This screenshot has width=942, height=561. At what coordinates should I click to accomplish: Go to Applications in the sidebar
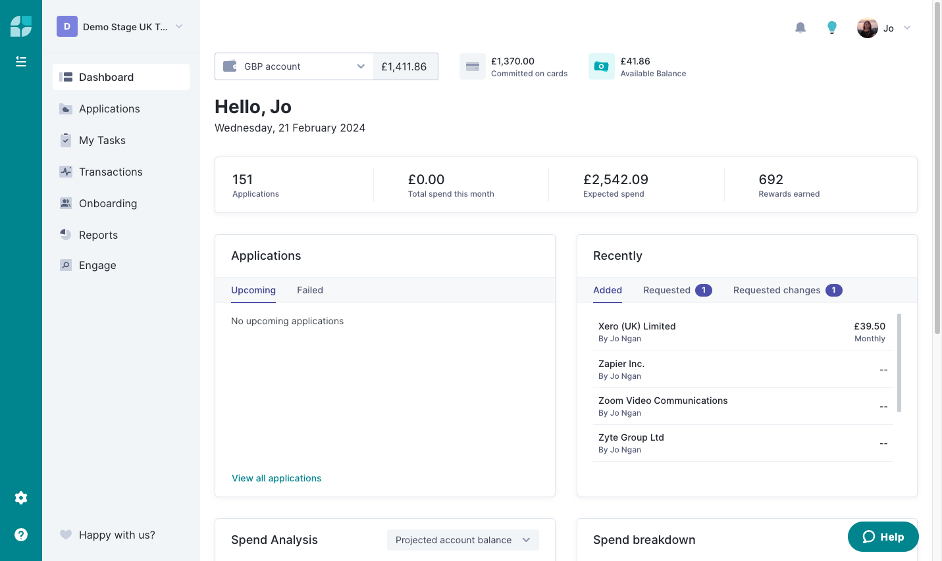[x=121, y=109]
